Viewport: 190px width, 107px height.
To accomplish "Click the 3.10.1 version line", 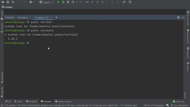I will pyautogui.click(x=12, y=39).
